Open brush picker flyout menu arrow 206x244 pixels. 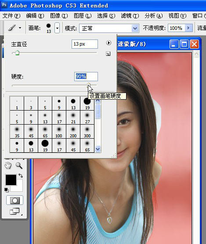click(108, 43)
